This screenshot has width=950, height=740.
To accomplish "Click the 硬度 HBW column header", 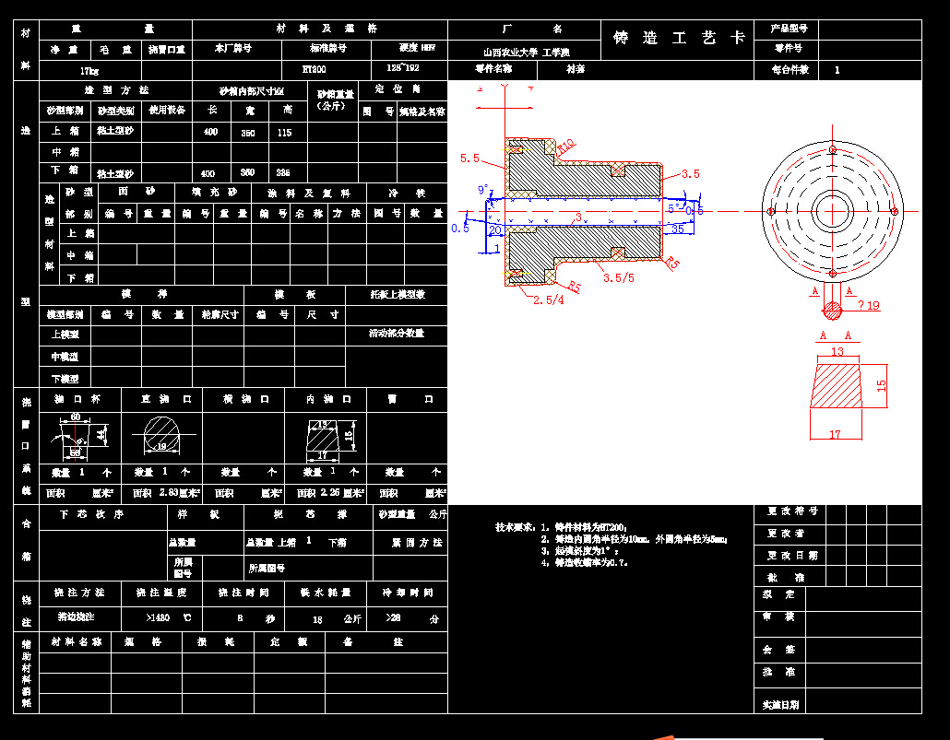I will pyautogui.click(x=417, y=47).
